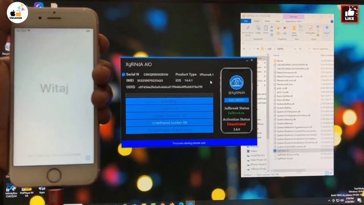Screen dimensions: 364x205
Task: Open the address bar history dropdown in Explorer
Action: click(295, 49)
